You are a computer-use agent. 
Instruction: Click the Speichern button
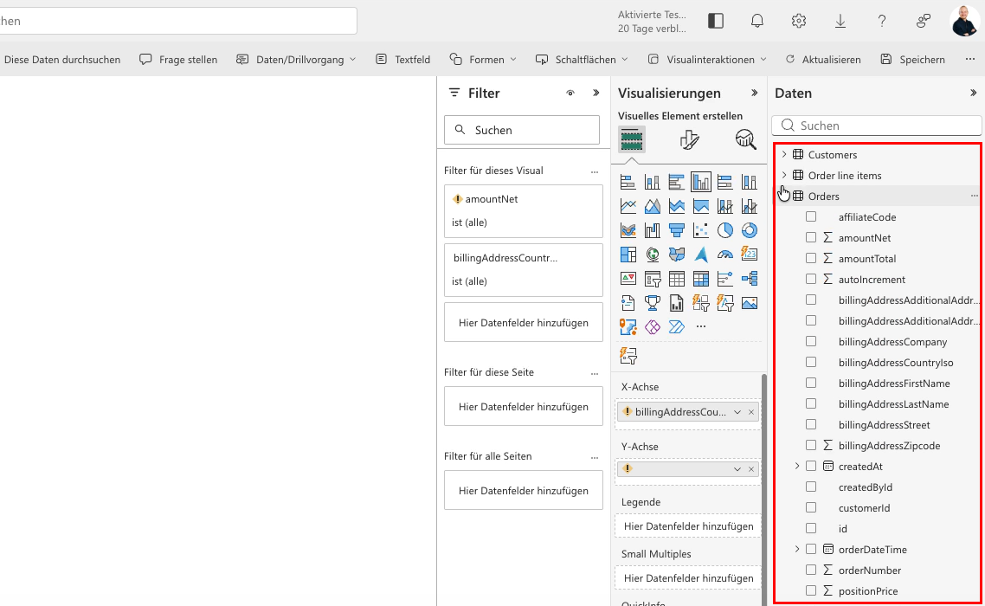tap(913, 59)
